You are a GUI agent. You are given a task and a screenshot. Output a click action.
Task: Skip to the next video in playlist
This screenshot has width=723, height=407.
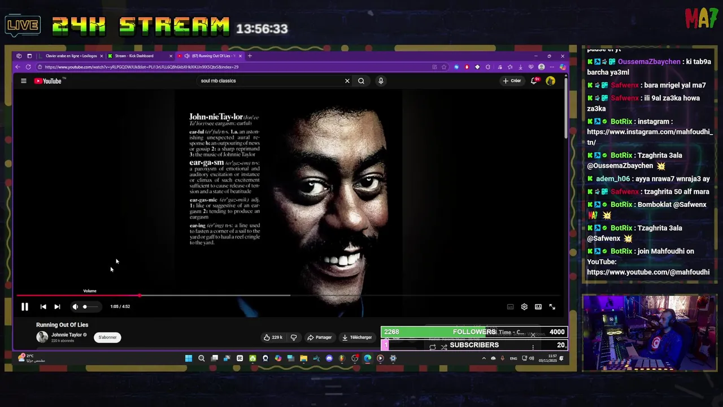(57, 306)
